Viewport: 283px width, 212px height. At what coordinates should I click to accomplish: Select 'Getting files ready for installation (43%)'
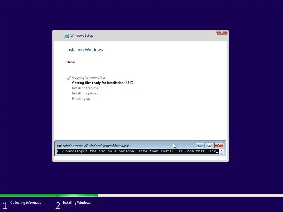pyautogui.click(x=103, y=83)
